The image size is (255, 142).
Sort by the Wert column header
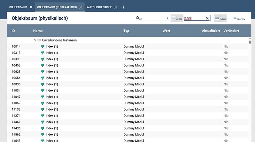point(166,31)
